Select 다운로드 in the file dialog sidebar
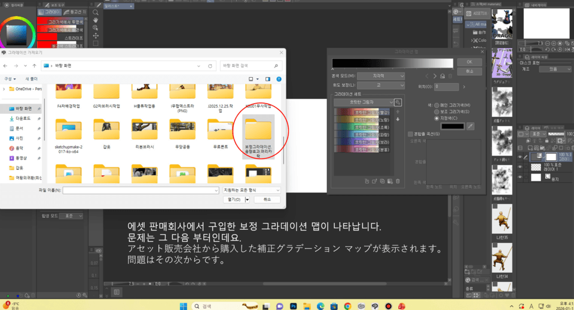Viewport: 574px width, 310px height. [23, 118]
